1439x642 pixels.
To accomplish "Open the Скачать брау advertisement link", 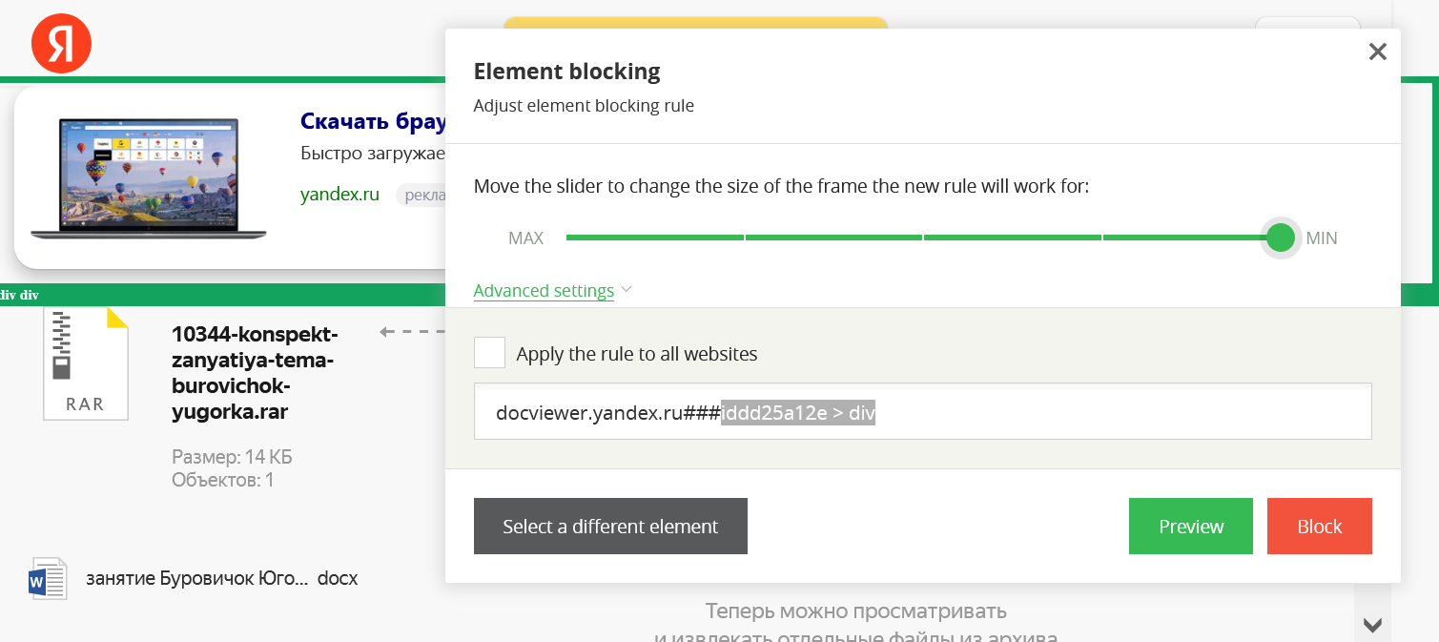I will [x=374, y=121].
